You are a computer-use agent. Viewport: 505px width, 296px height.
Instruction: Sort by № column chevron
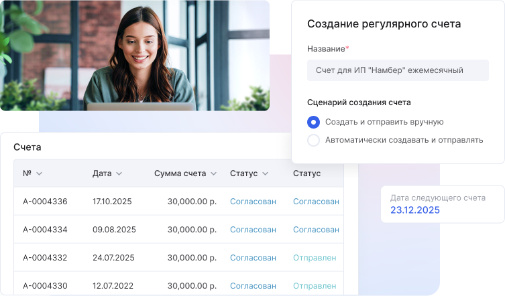tap(39, 174)
